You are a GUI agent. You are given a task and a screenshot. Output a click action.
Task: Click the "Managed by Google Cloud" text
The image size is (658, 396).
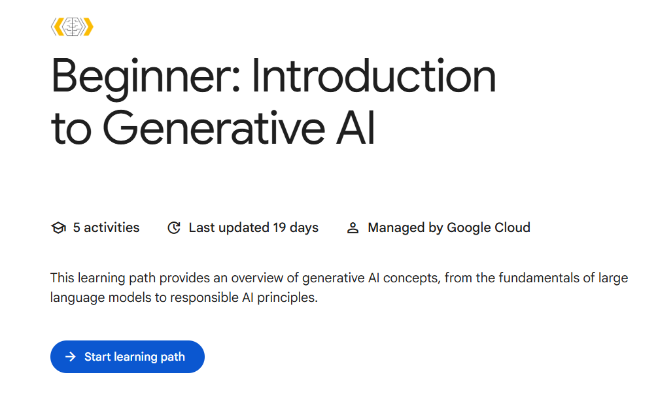point(449,228)
